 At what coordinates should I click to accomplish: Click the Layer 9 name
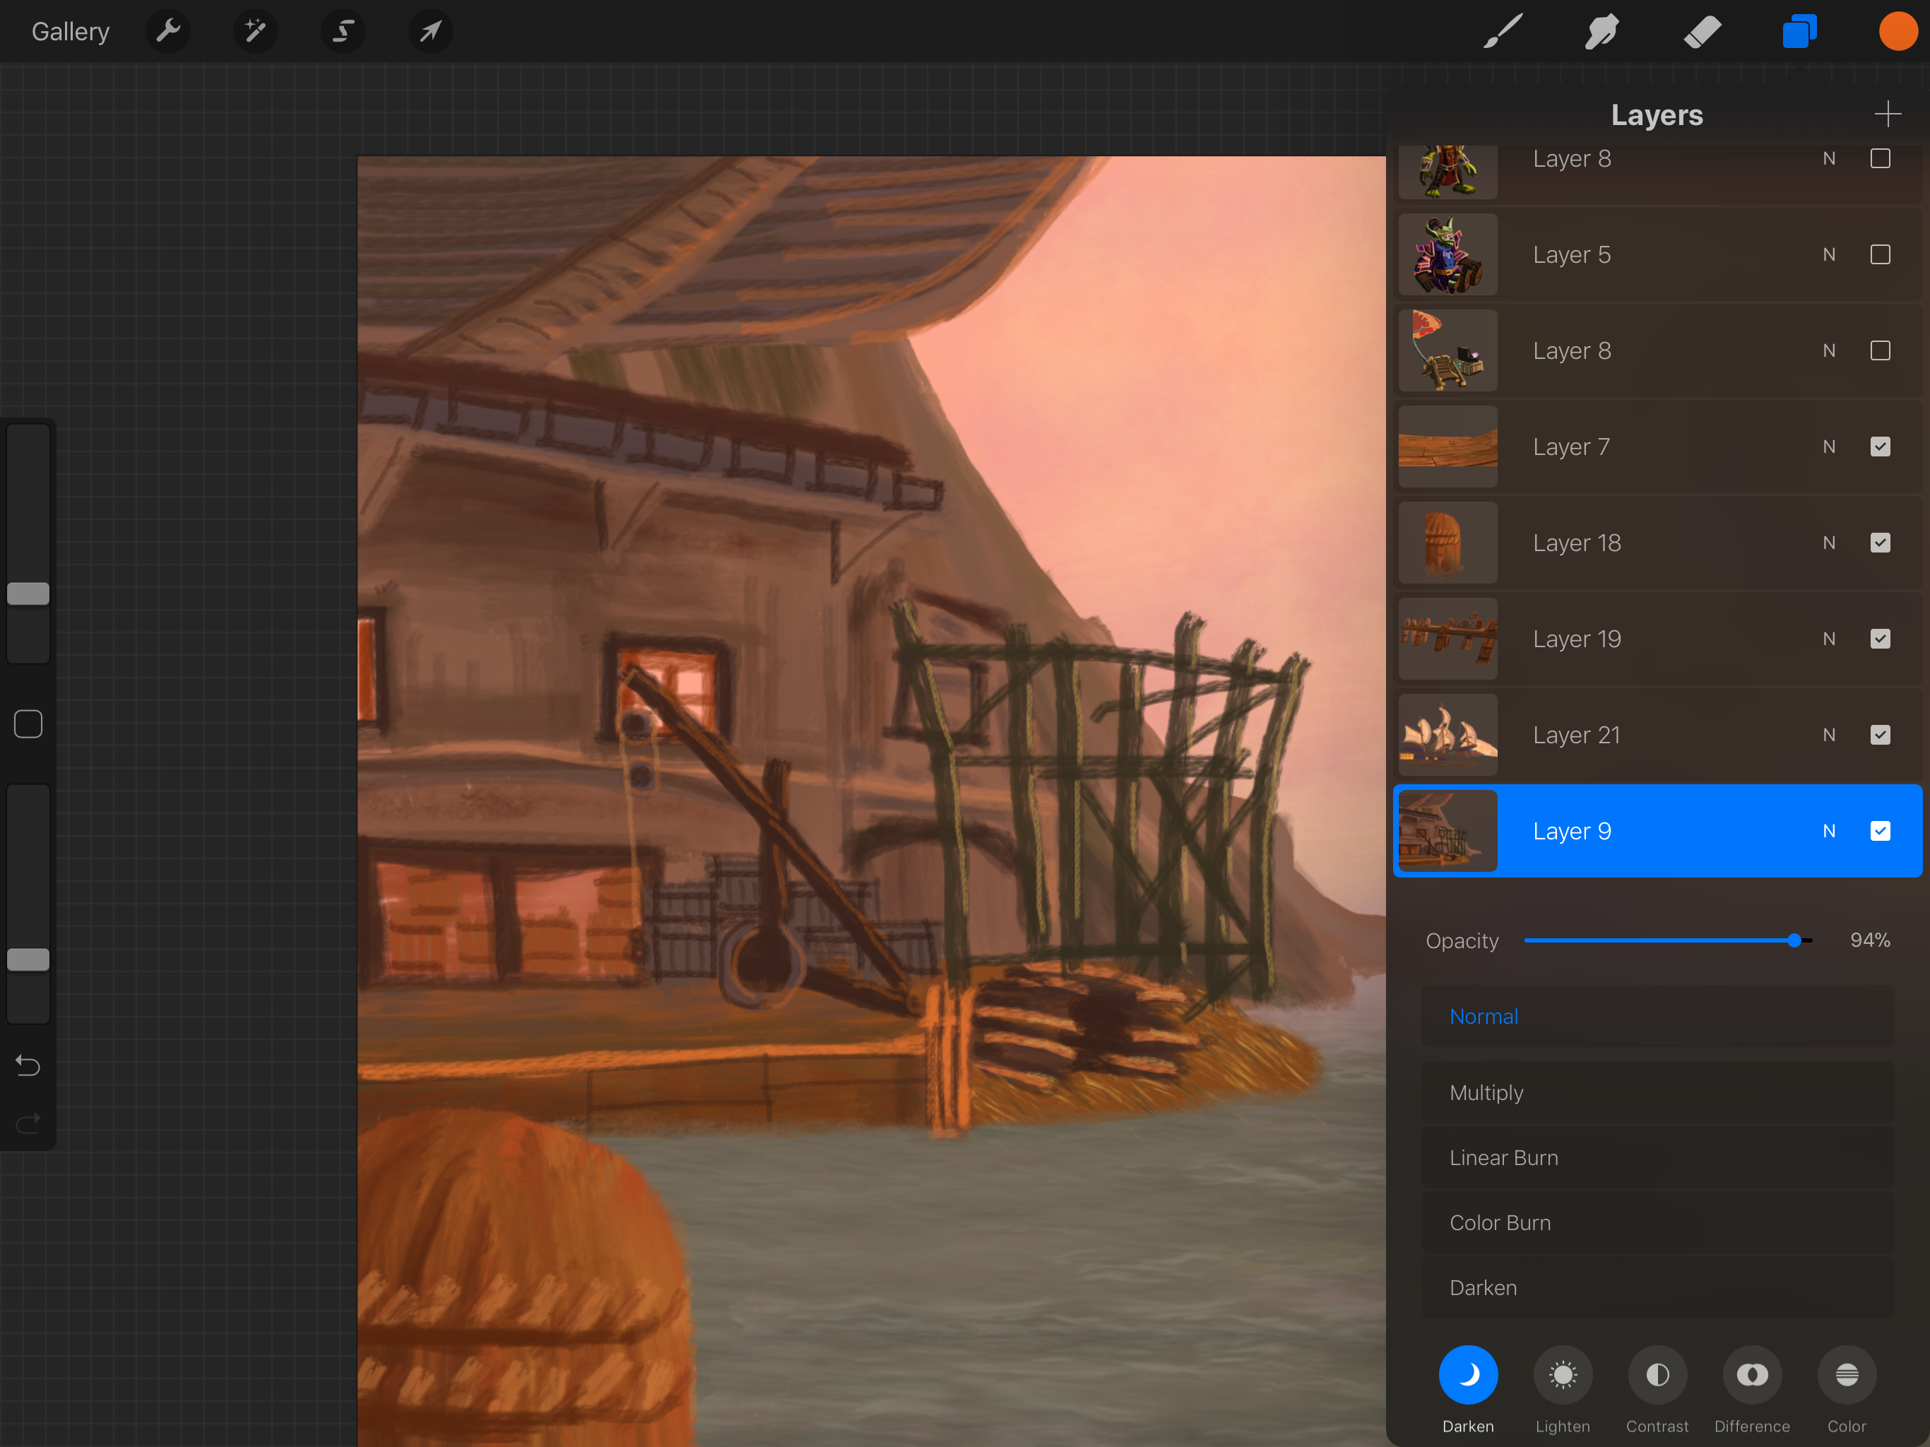[x=1571, y=831]
